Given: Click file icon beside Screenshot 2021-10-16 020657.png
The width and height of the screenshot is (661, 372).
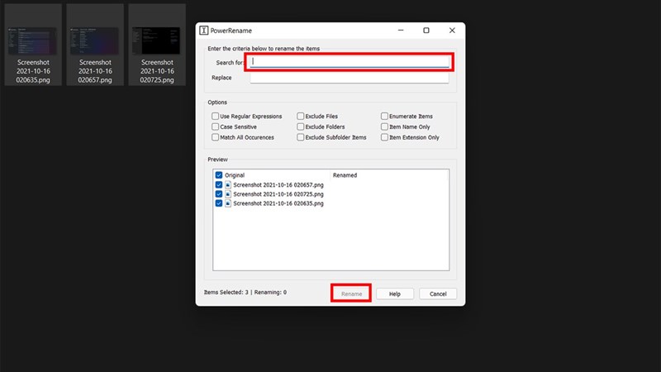Looking at the screenshot, I should click(x=228, y=184).
